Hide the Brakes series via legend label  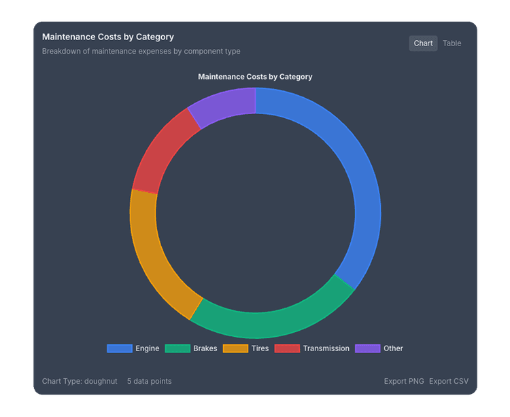205,348
